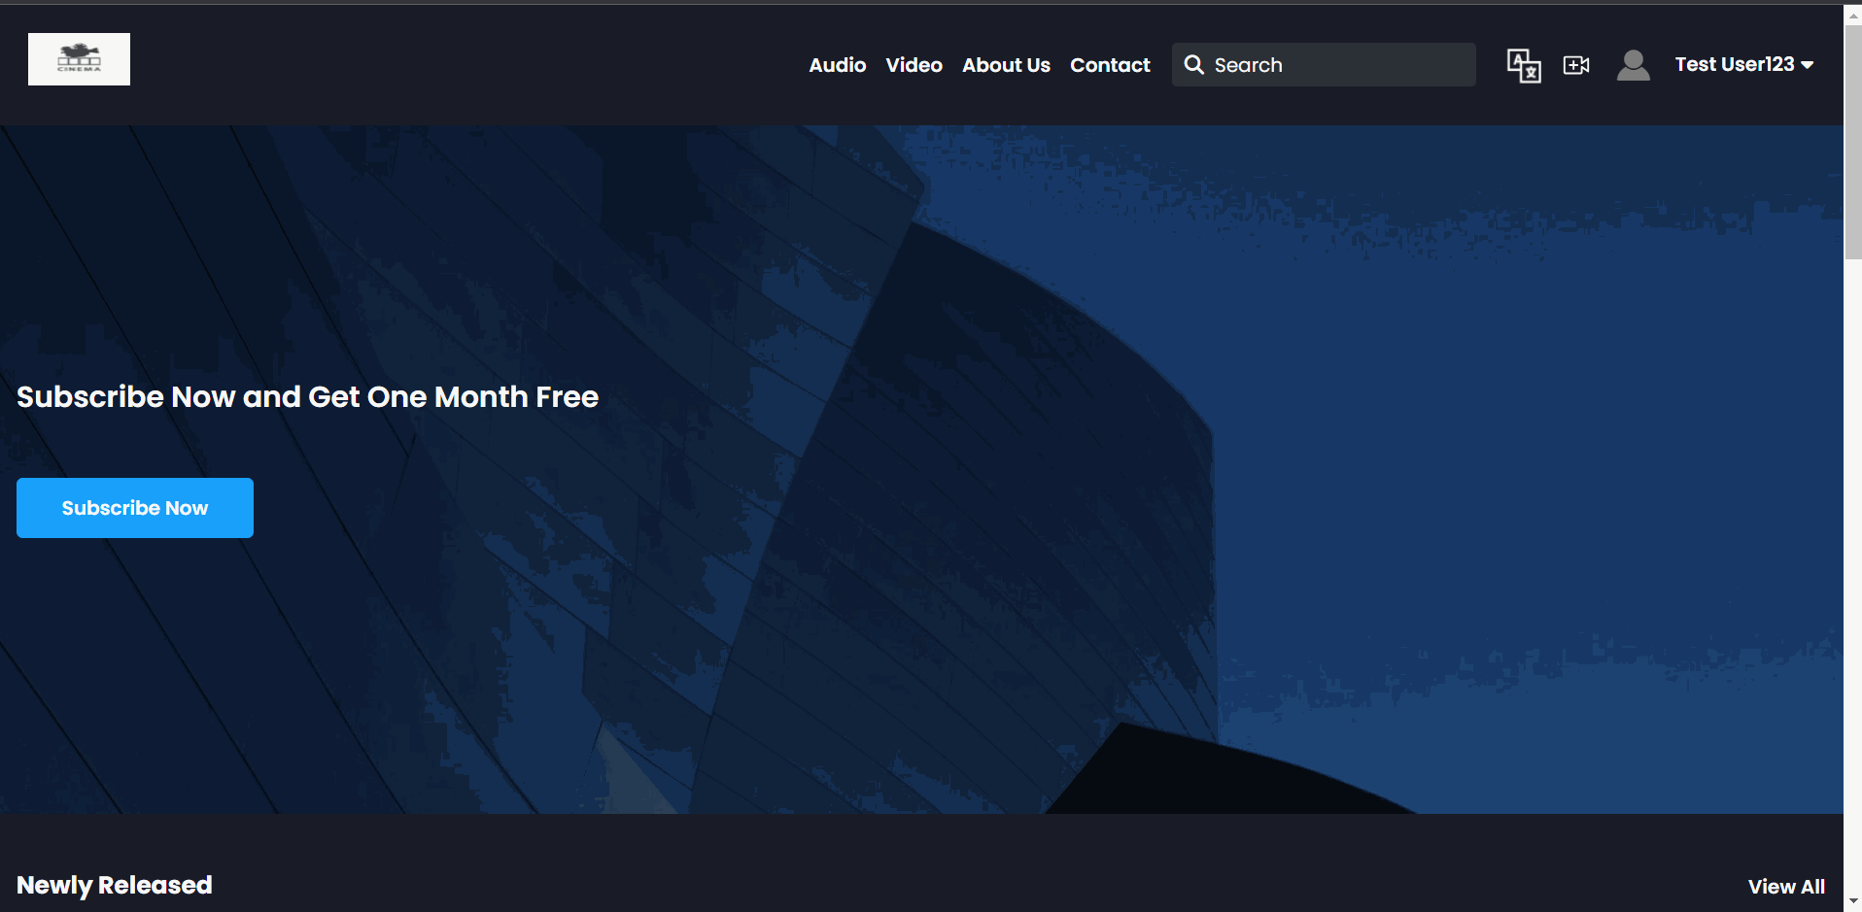Click the vertical scrollbar thumb

[x=1852, y=144]
